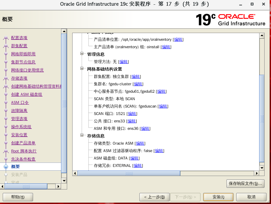Maximize the installer window
Screen dimensions: 271x204
(252, 4)
